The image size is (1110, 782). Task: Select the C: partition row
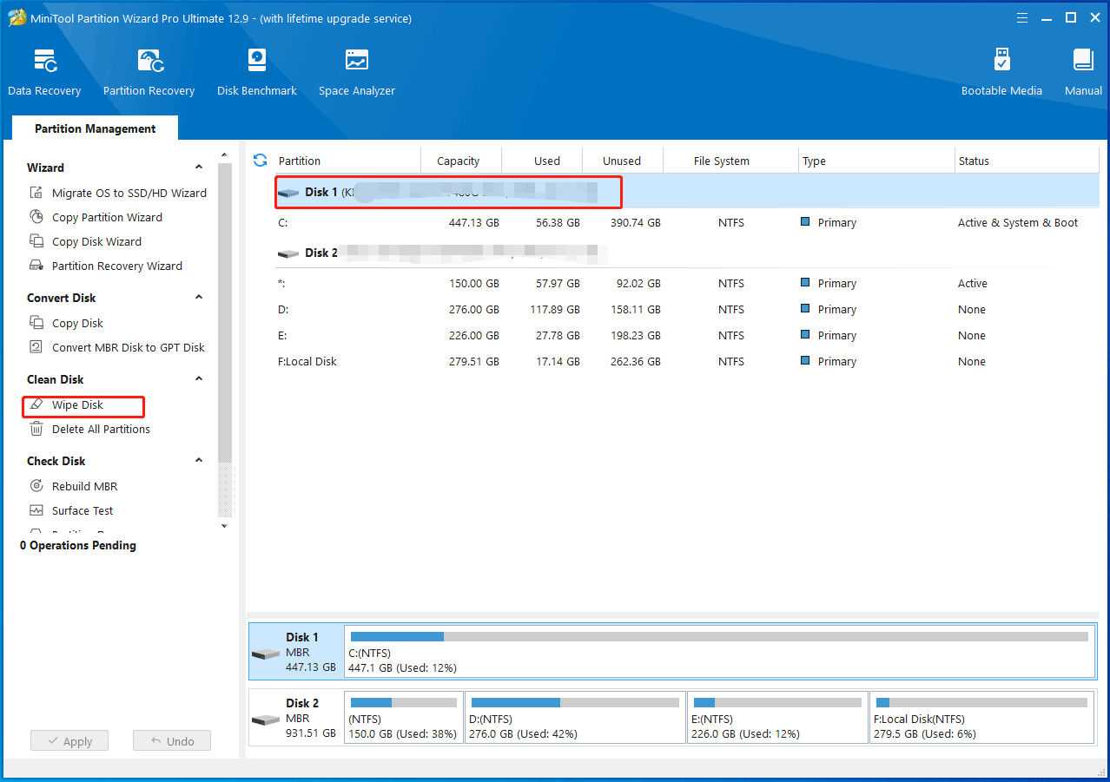pos(686,222)
